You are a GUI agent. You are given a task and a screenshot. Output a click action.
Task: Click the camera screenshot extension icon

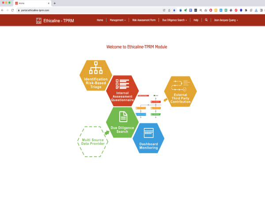click(x=206, y=10)
